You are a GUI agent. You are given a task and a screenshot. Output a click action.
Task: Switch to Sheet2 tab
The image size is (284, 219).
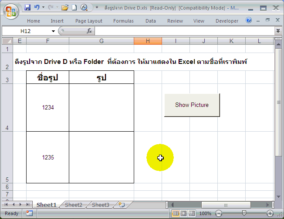point(73,205)
